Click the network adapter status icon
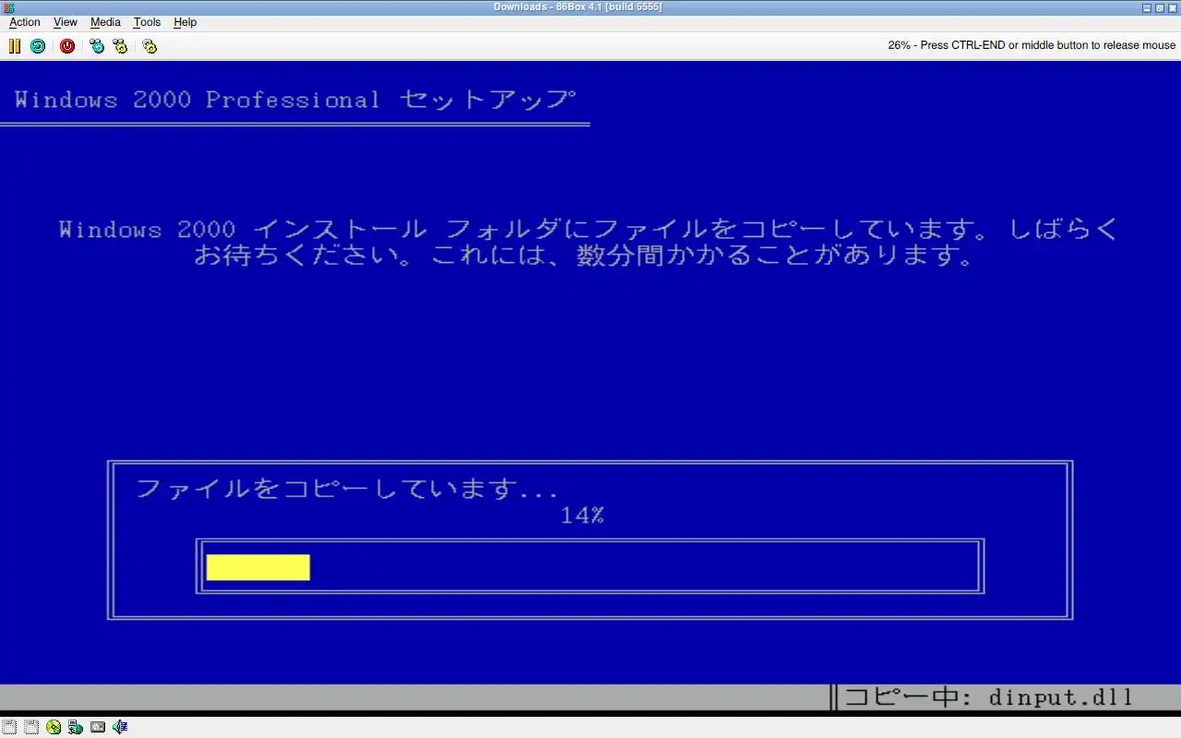This screenshot has width=1181, height=738. 76,727
